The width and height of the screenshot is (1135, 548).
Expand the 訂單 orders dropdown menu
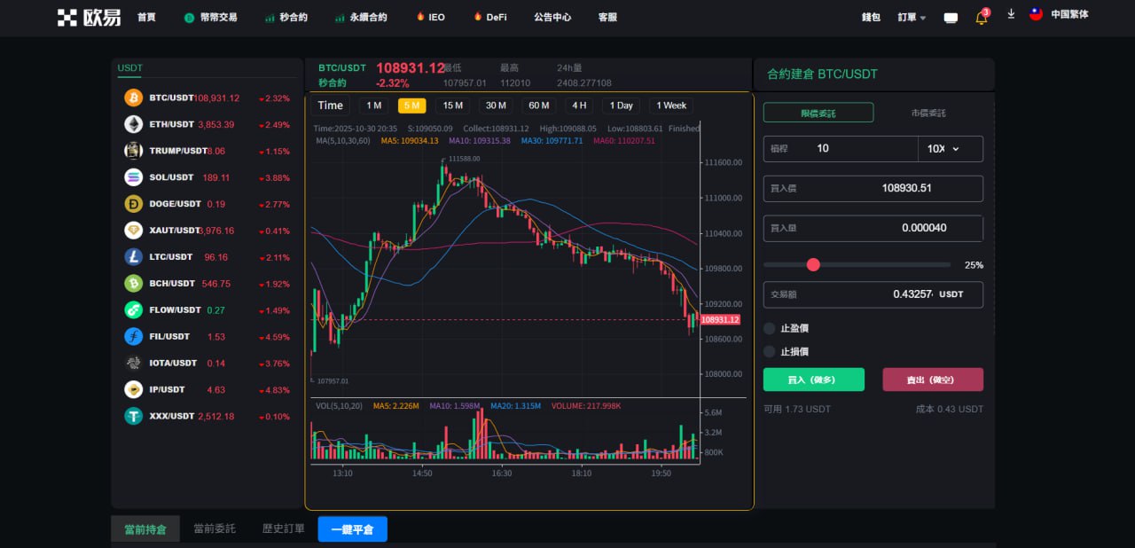pyautogui.click(x=912, y=17)
